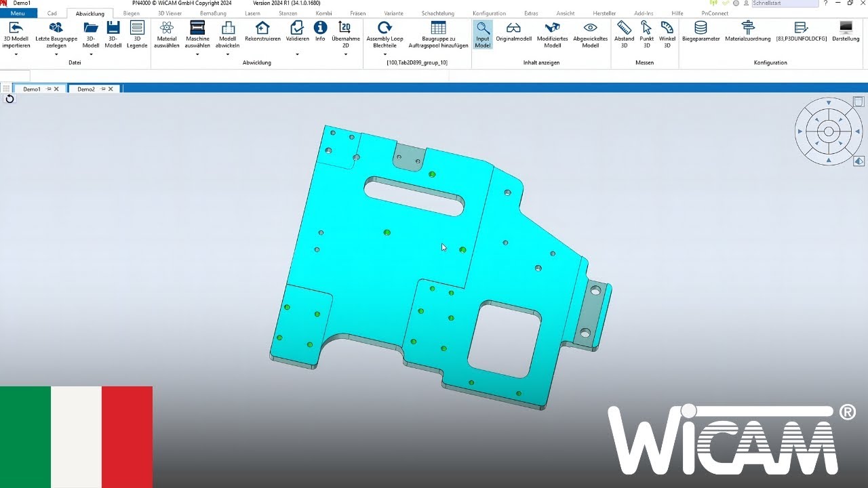Open the Hilfe ribbon tab
The height and width of the screenshot is (488, 868).
(x=677, y=14)
